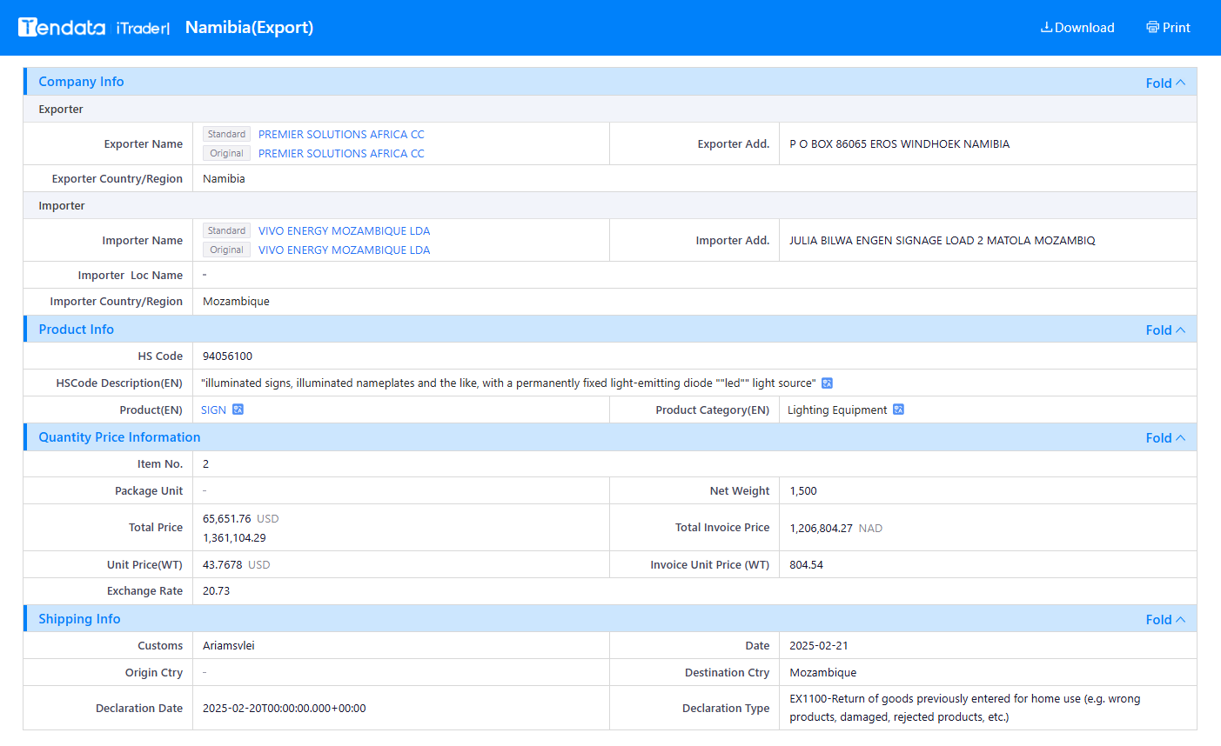The width and height of the screenshot is (1221, 746).
Task: Click the Lighting Equipment category value
Action: 837,410
